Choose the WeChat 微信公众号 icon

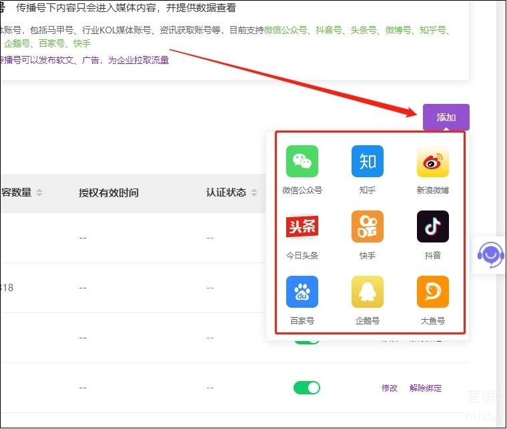coord(302,162)
